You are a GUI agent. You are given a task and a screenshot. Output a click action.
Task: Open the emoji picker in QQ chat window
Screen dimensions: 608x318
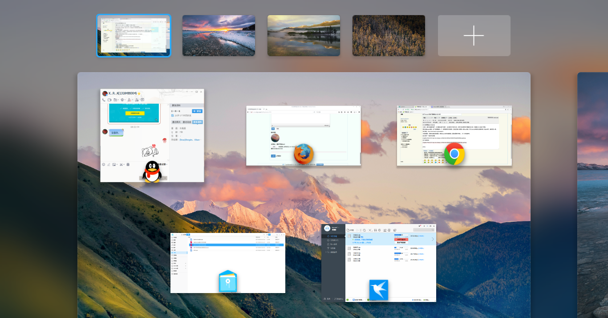click(x=104, y=164)
